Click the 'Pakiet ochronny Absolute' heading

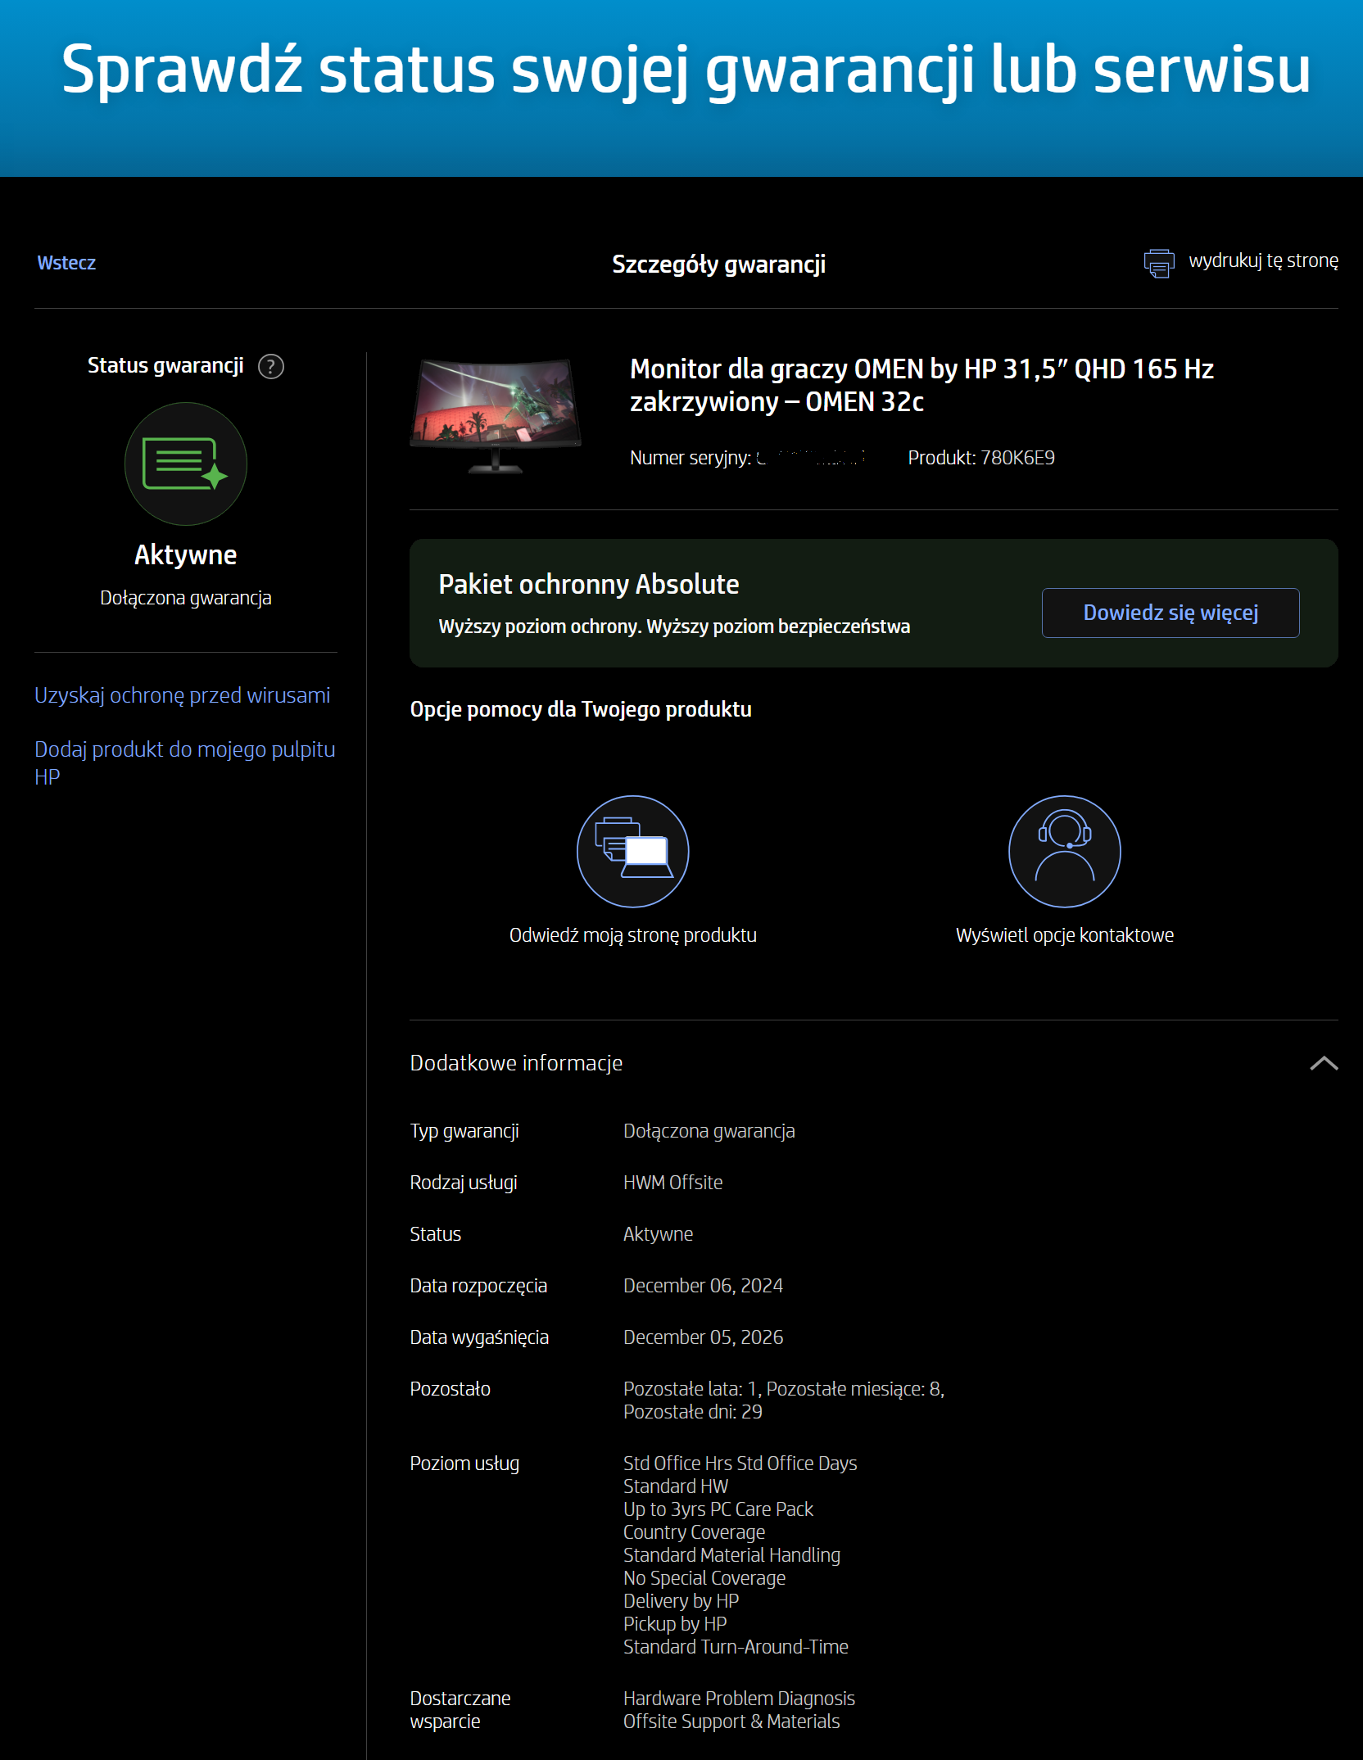pos(589,584)
